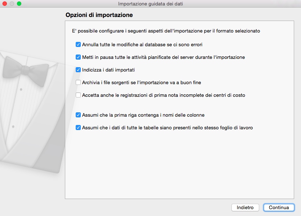This screenshot has height=216, width=301.
Task: Click the greyed-out minimize window button
Action: point(12,4)
